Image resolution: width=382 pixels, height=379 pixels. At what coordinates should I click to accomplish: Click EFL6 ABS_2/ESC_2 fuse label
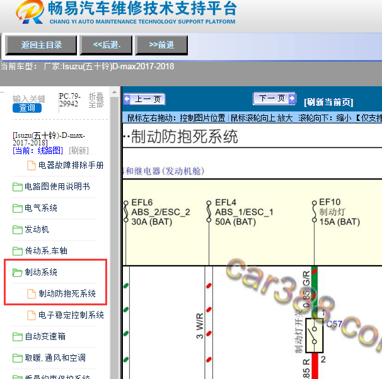coord(161,212)
